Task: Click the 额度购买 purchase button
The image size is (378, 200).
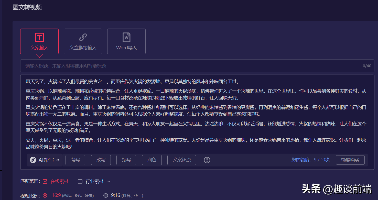Action: pyautogui.click(x=350, y=160)
